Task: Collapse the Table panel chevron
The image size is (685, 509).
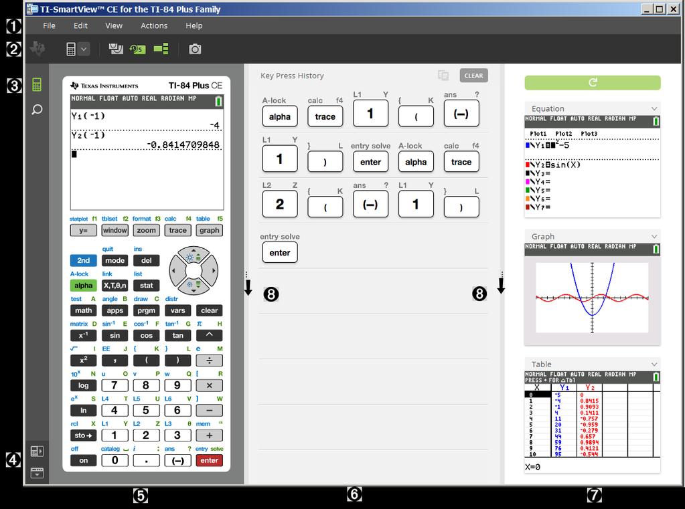Action: 654,365
